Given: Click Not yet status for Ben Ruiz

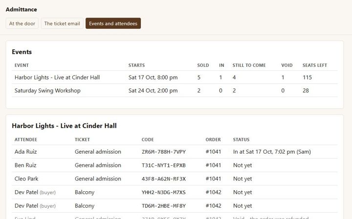Looking at the screenshot, I should point(242,165).
